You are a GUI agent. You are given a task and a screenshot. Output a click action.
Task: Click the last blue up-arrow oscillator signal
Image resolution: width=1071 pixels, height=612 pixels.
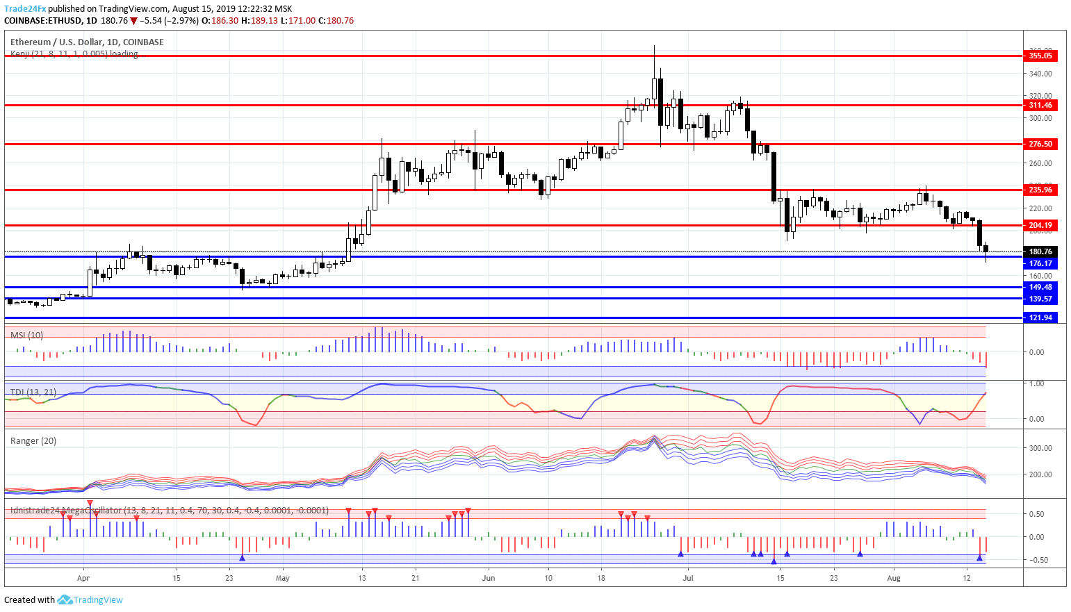(979, 558)
